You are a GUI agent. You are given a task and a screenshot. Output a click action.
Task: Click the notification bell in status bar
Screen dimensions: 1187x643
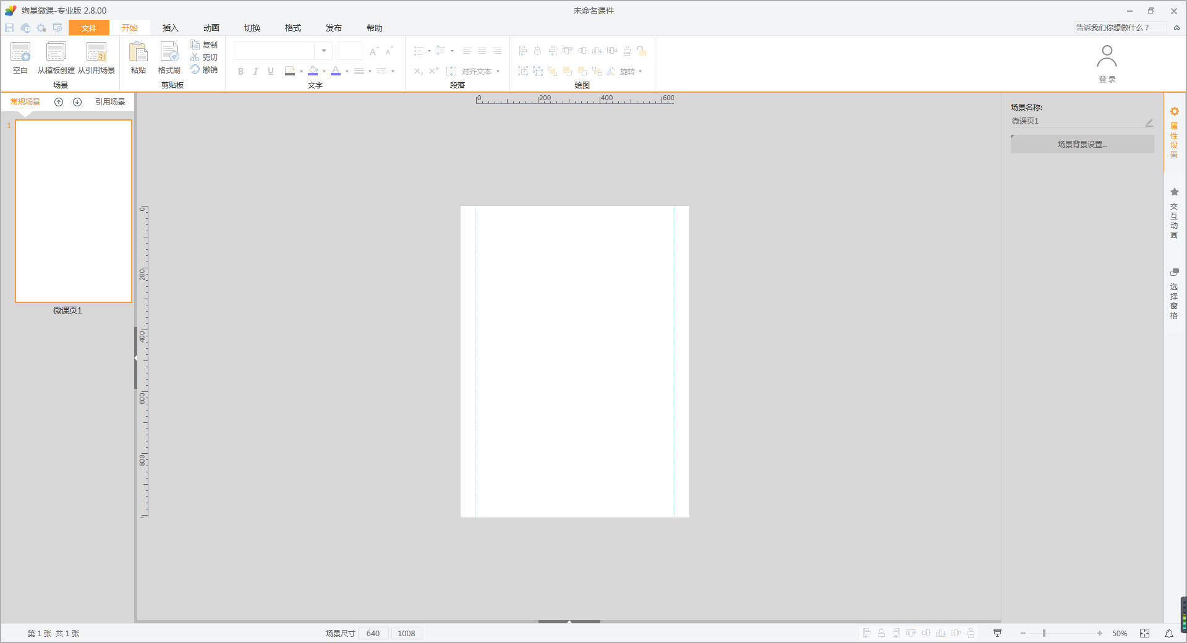[x=1169, y=633]
